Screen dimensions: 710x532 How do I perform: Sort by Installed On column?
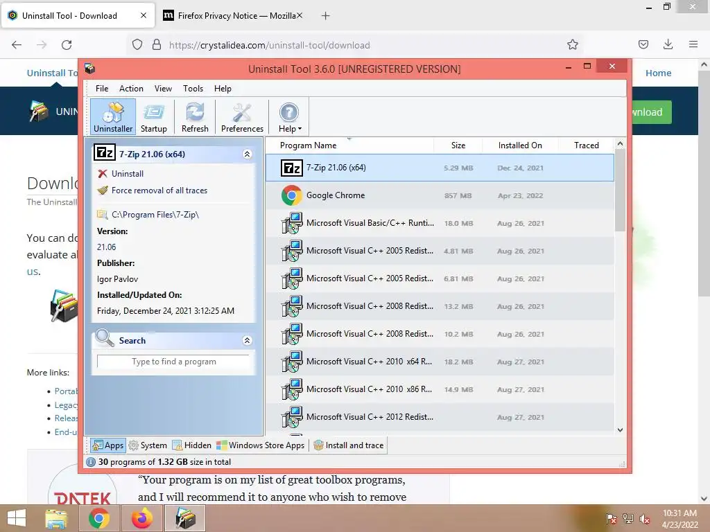point(520,145)
